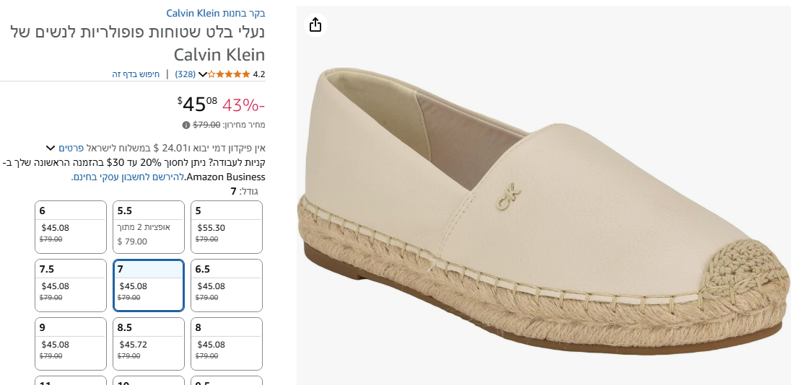Viewport: 794px width, 385px height.
Task: Choose size 6 option
Action: pos(71,227)
